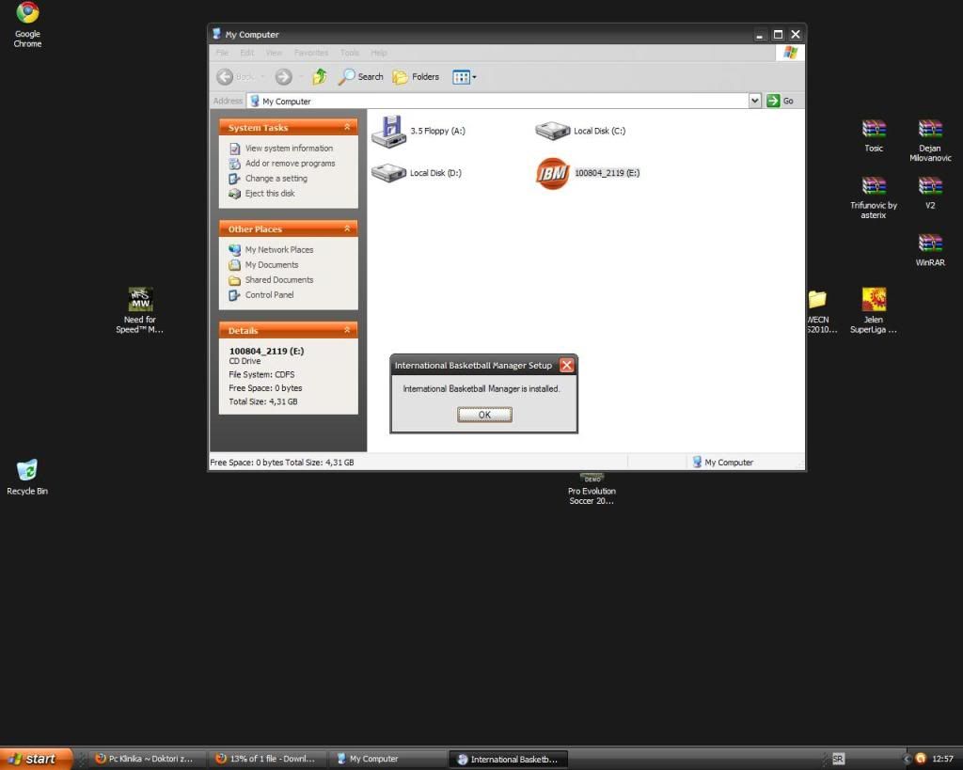Open the File menu
The image size is (963, 770).
(x=222, y=53)
